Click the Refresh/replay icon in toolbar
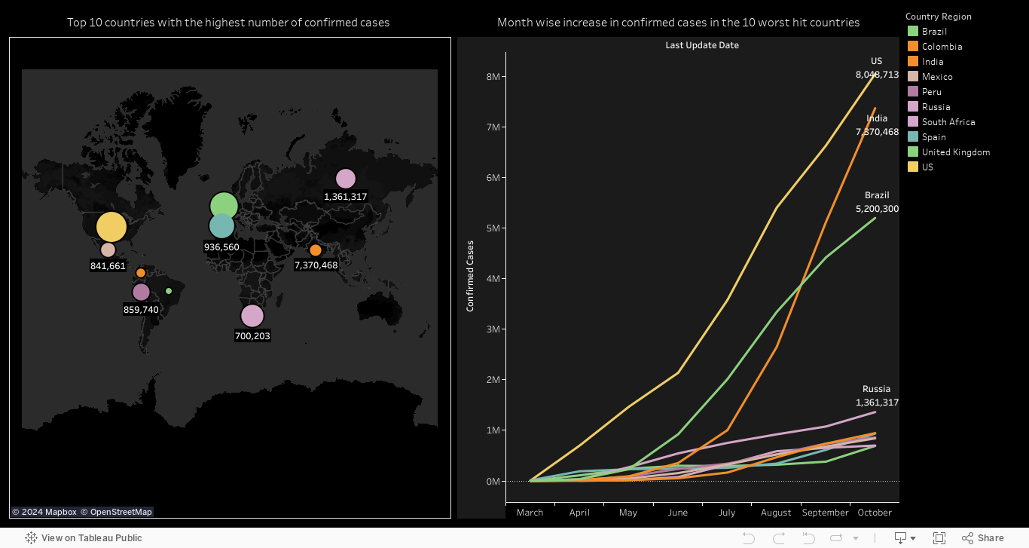 click(x=838, y=538)
